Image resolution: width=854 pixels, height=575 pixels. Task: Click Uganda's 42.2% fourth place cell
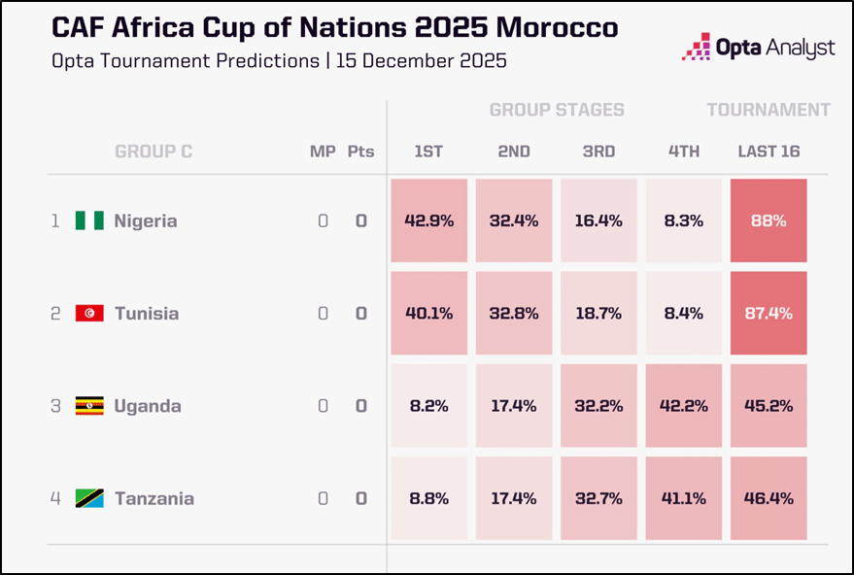point(684,406)
